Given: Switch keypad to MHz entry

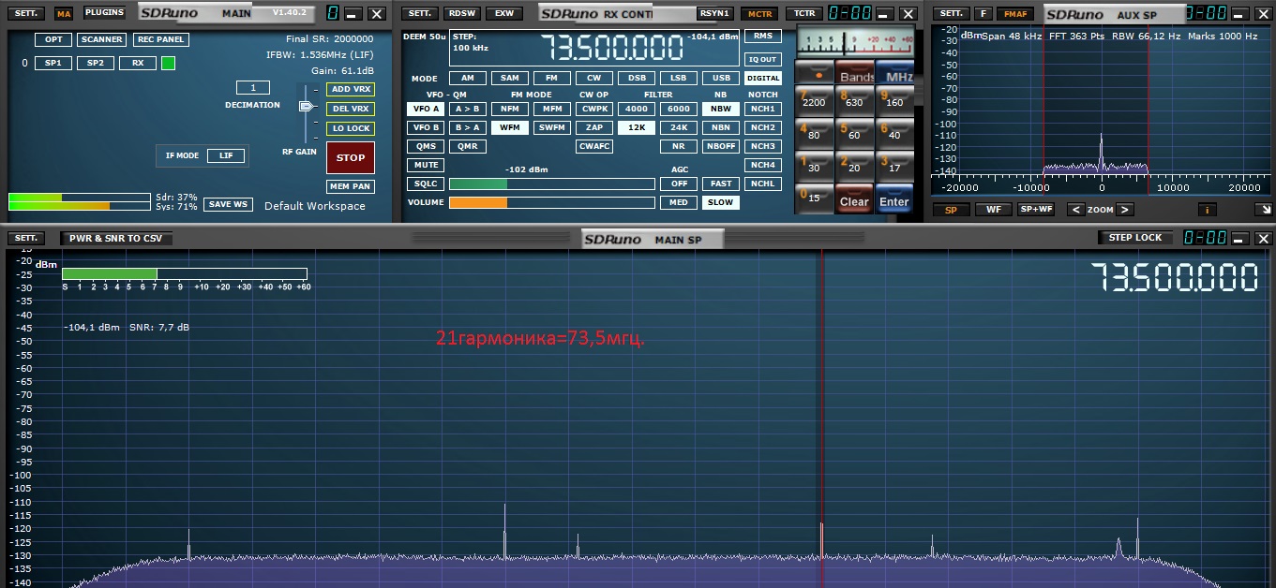Looking at the screenshot, I should [894, 73].
